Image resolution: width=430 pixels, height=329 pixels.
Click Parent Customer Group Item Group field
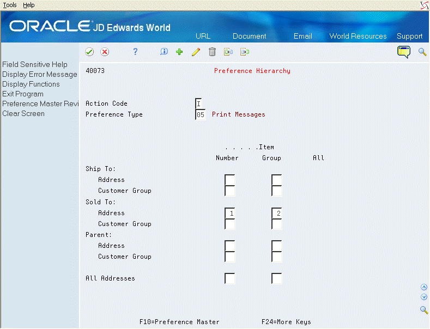(277, 257)
